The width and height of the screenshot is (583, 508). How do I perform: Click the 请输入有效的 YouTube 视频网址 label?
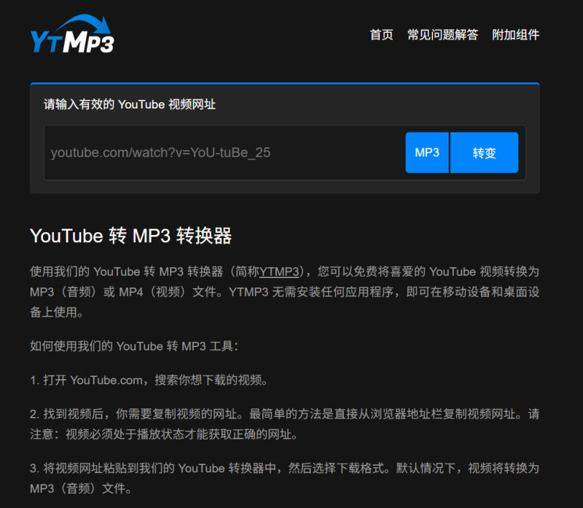click(x=130, y=104)
